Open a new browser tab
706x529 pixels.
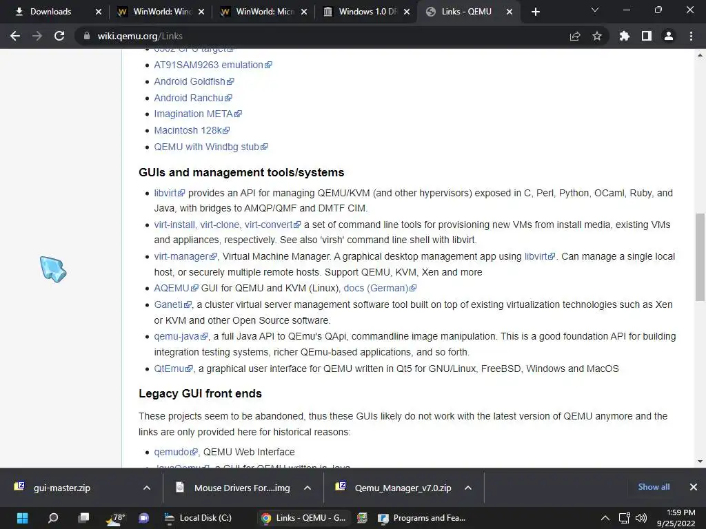pos(535,12)
